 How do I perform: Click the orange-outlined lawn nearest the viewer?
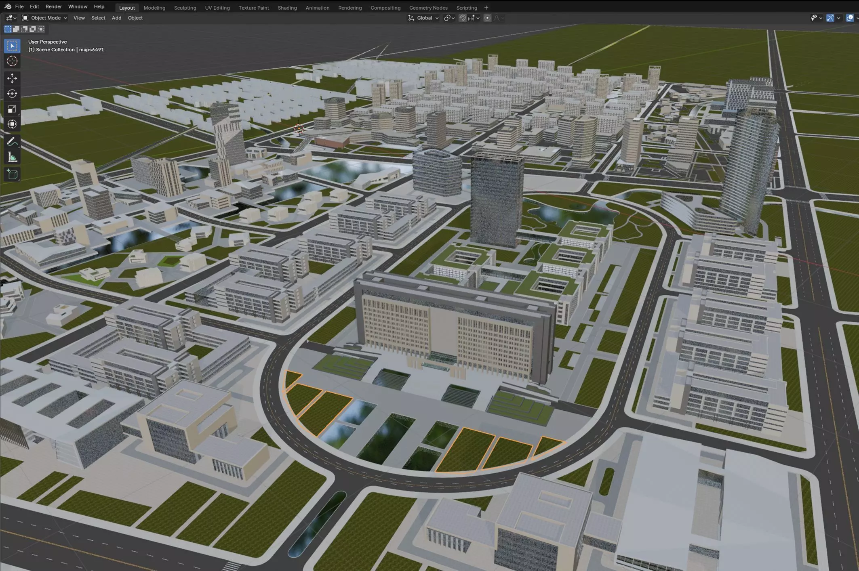click(x=465, y=450)
